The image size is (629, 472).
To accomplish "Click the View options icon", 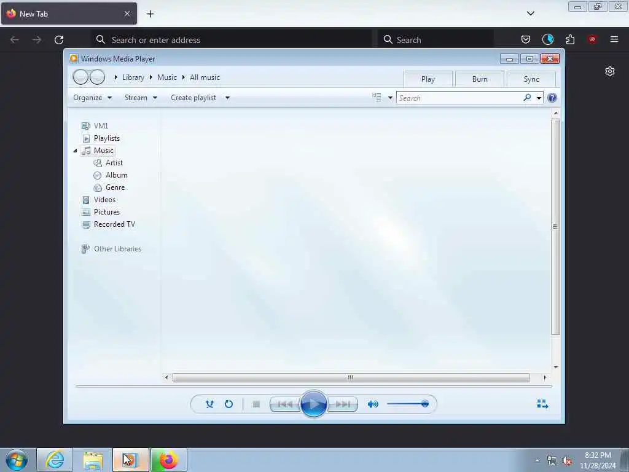I will [377, 98].
